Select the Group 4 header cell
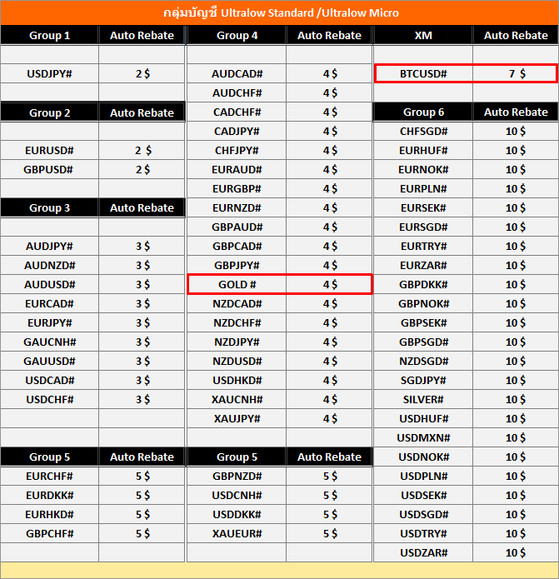Viewport: 559px width, 579px height. coord(237,35)
